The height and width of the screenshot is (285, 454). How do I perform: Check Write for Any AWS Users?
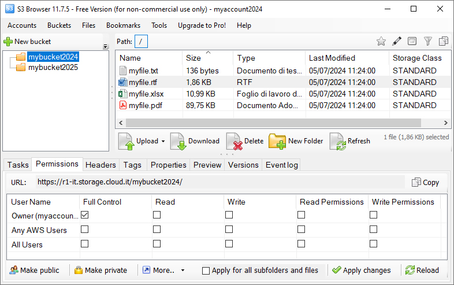click(x=229, y=230)
